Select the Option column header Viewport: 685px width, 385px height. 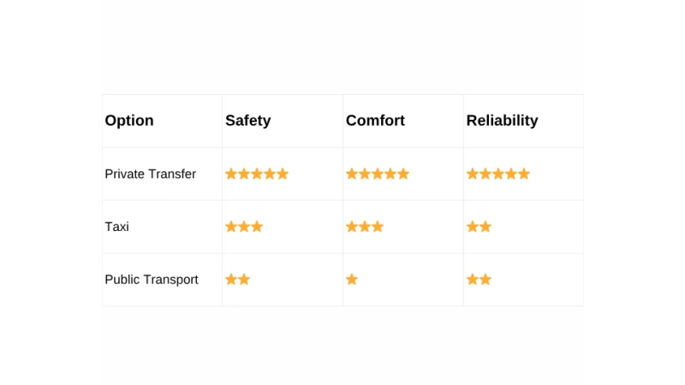pos(129,121)
